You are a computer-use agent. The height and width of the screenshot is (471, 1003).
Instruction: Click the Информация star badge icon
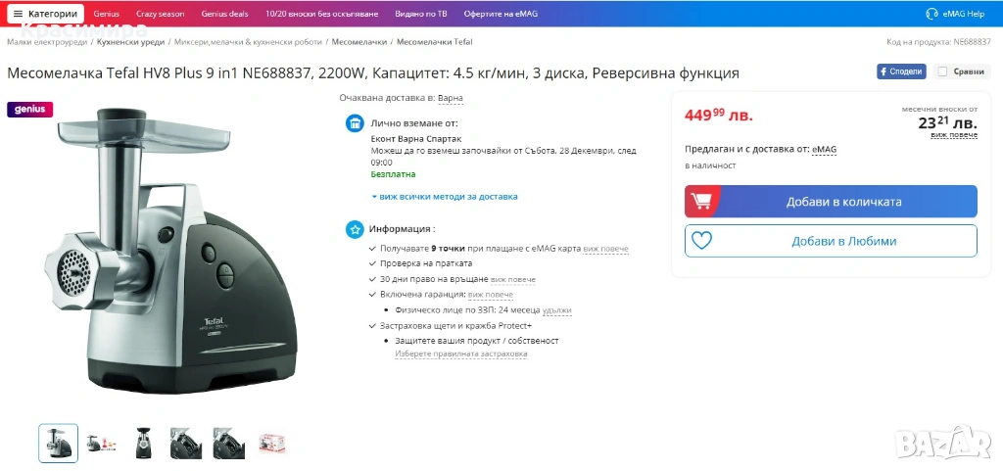(355, 229)
